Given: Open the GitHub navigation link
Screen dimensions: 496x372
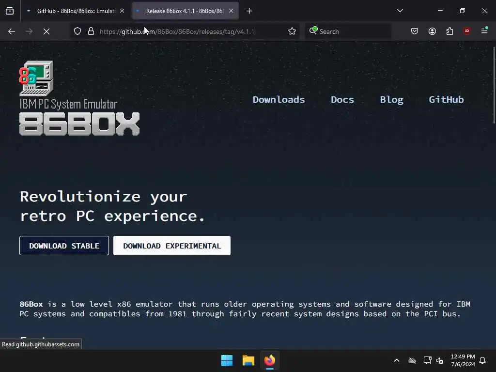Looking at the screenshot, I should click(446, 100).
